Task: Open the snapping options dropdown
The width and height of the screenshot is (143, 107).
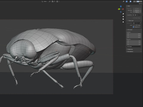Action: point(55,1)
